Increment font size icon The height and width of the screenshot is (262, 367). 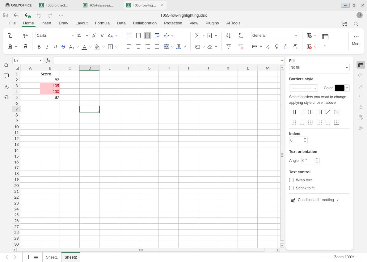pyautogui.click(x=94, y=36)
